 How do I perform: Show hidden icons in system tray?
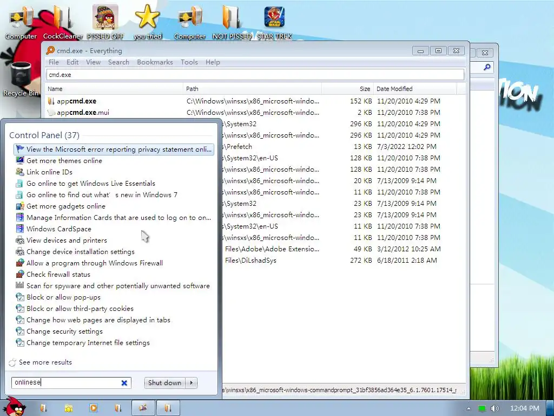(469, 408)
